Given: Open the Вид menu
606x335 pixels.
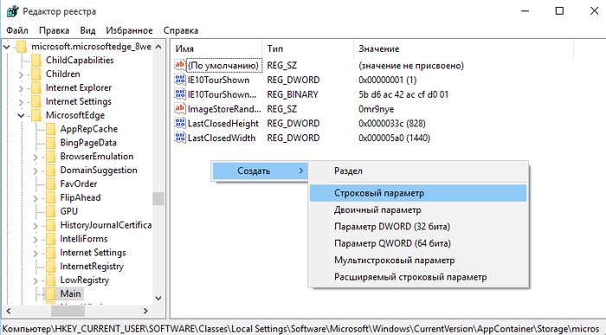Looking at the screenshot, I should (x=87, y=30).
